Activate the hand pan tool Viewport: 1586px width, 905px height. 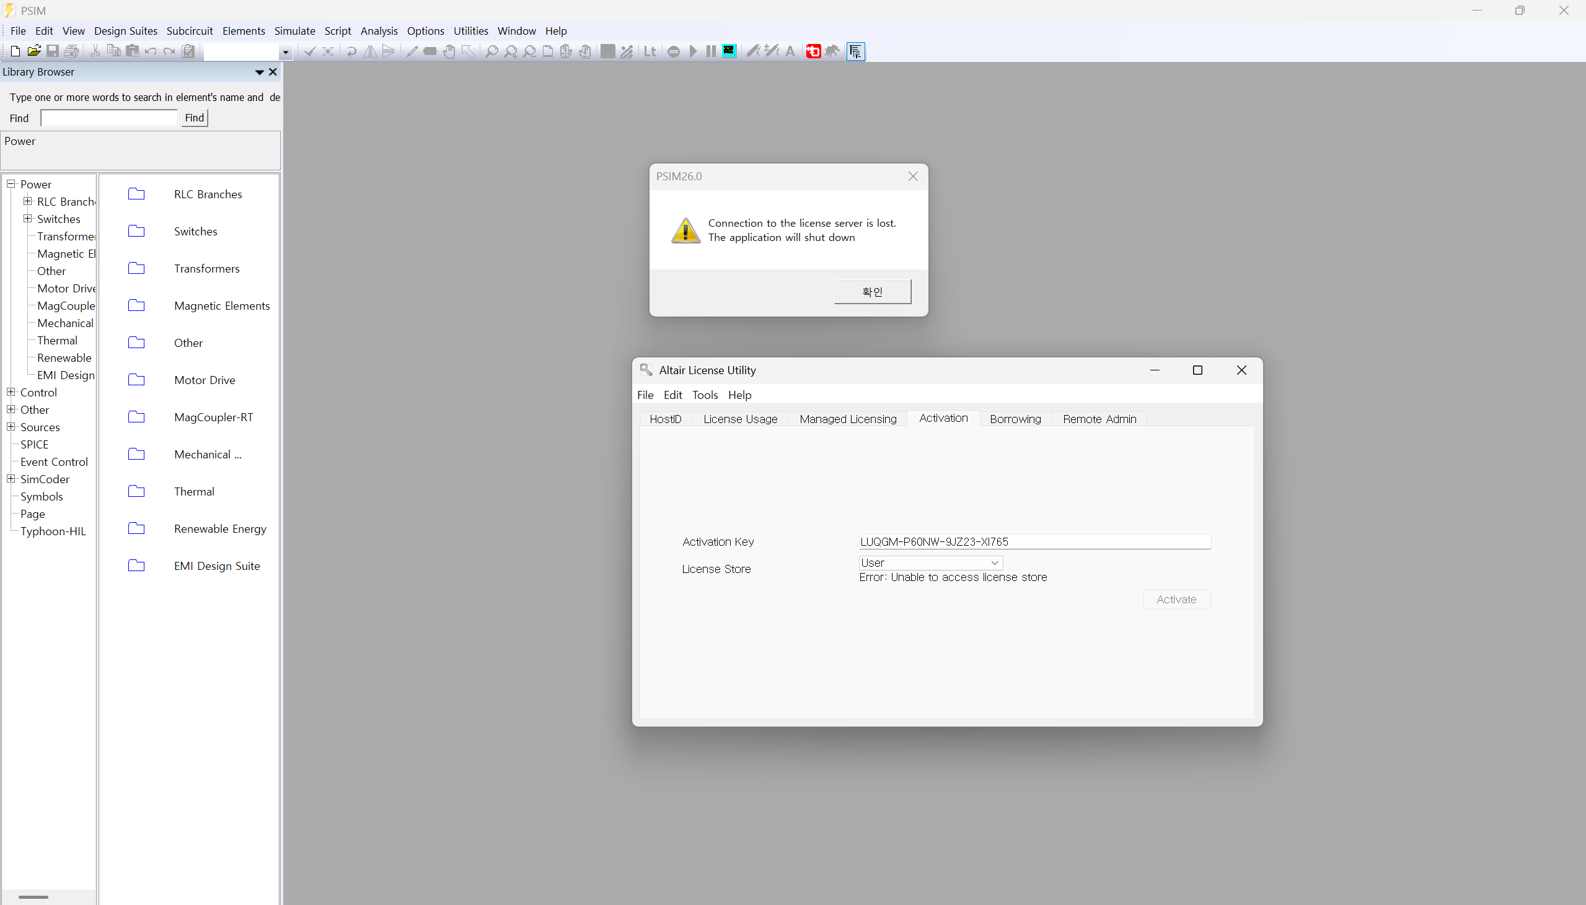coord(449,51)
